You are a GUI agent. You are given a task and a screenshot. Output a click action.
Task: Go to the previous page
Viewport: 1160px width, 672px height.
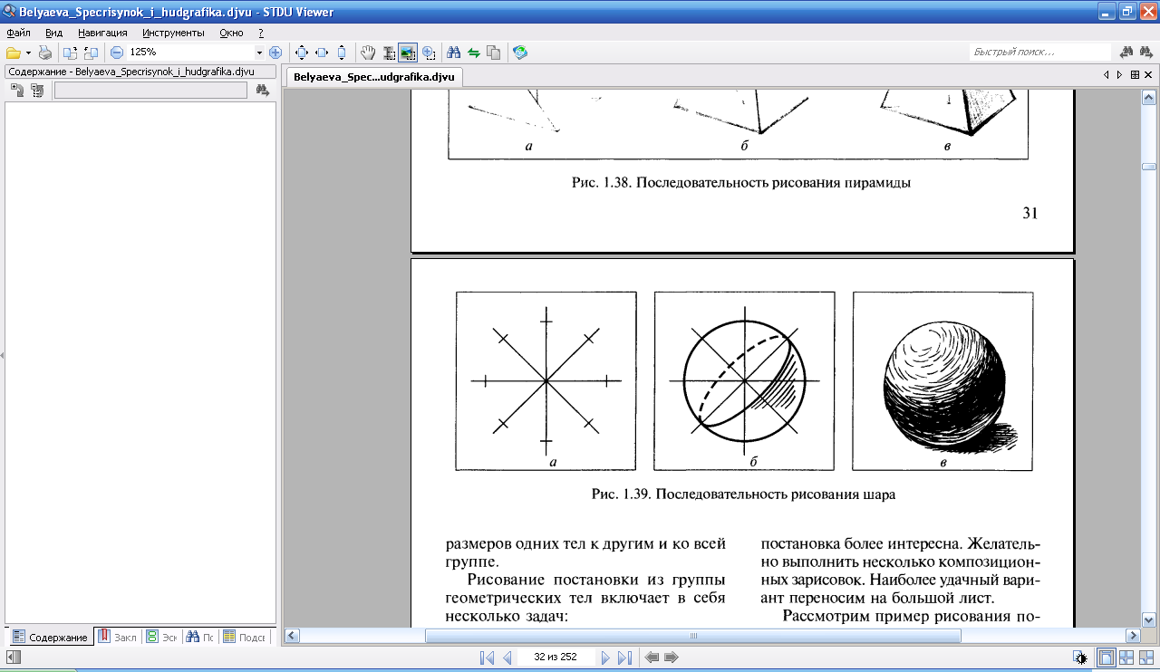pyautogui.click(x=507, y=658)
